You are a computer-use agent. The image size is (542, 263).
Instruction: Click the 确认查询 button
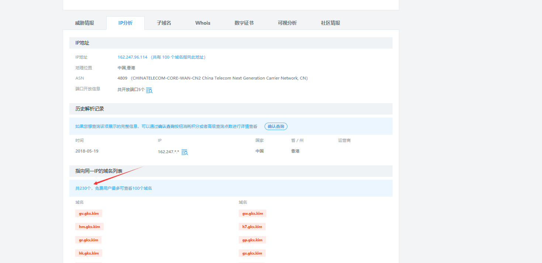[276, 126]
